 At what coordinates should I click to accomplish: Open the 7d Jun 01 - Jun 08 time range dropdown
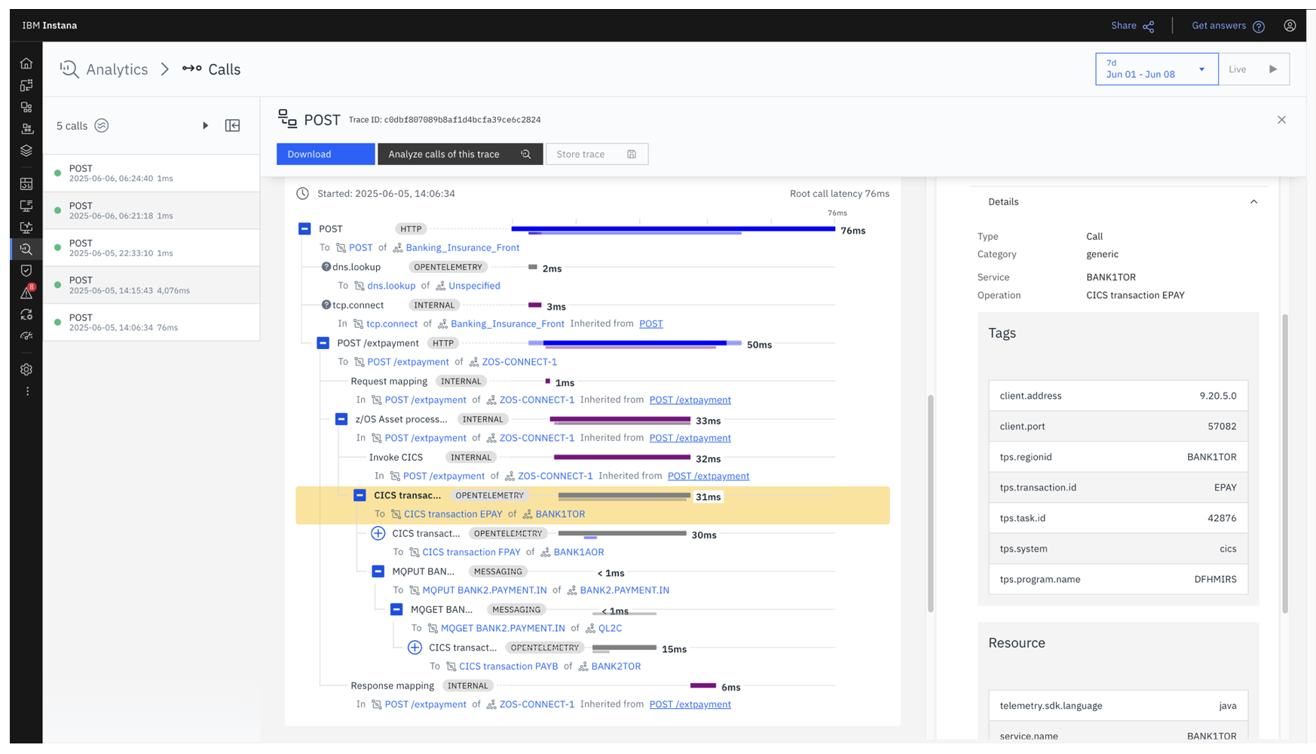pyautogui.click(x=1156, y=69)
